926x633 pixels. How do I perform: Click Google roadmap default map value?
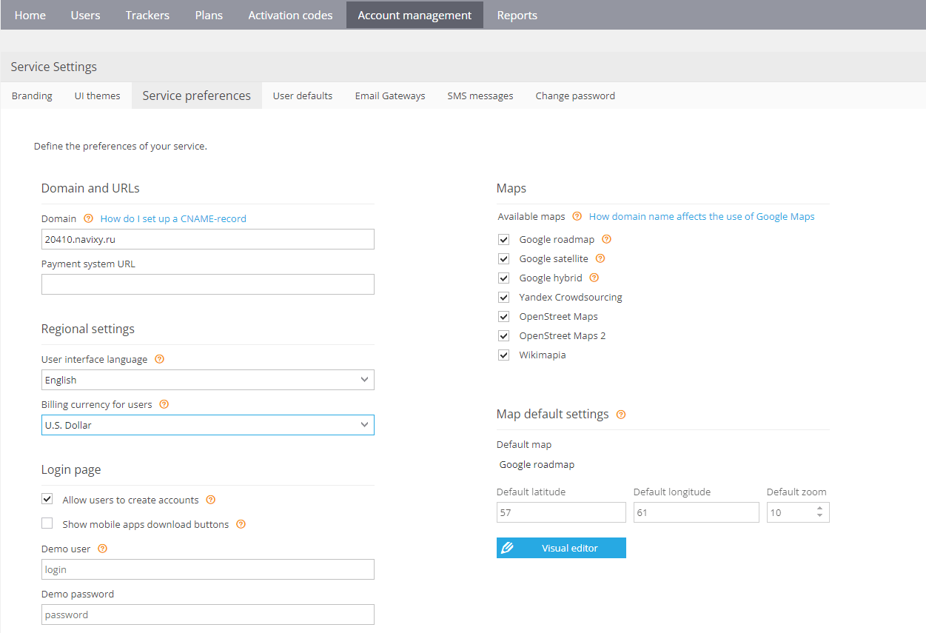[537, 465]
